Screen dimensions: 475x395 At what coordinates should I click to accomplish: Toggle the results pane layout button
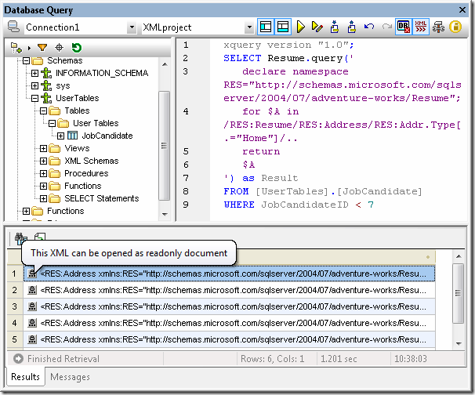[x=282, y=27]
